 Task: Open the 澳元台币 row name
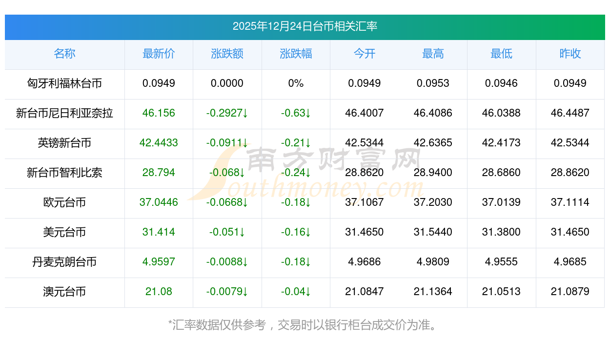click(64, 292)
